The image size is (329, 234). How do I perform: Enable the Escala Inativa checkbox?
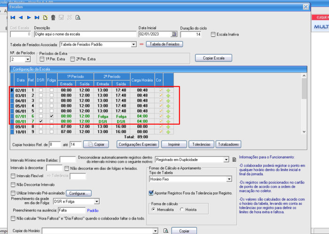tap(213, 34)
